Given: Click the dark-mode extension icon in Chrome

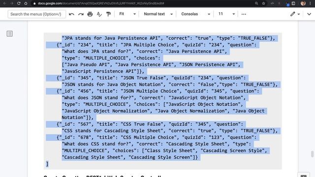Looking at the screenshot, I should coord(293,3).
